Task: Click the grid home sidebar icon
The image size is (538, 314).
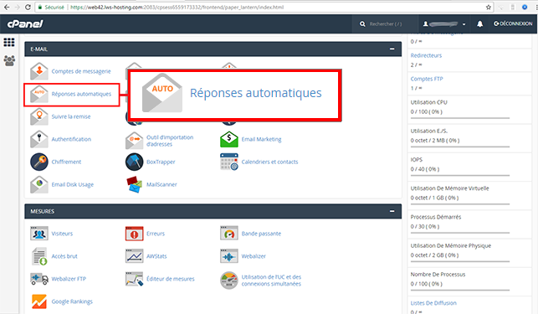Action: (9, 42)
